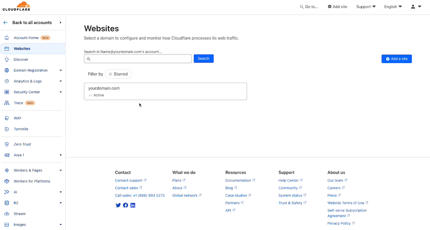Click the Account Home house icon
This screenshot has height=230, width=430.
coord(7,38)
